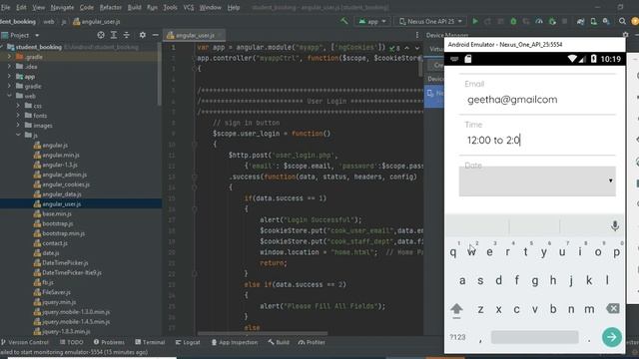This screenshot has width=639, height=359.
Task: Open the File menu
Action: coord(5,7)
